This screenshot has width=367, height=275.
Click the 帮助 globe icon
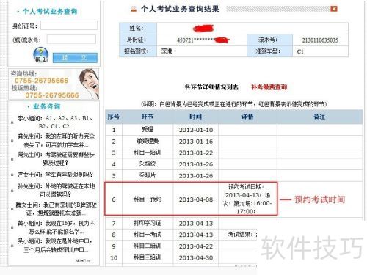pyautogui.click(x=41, y=55)
